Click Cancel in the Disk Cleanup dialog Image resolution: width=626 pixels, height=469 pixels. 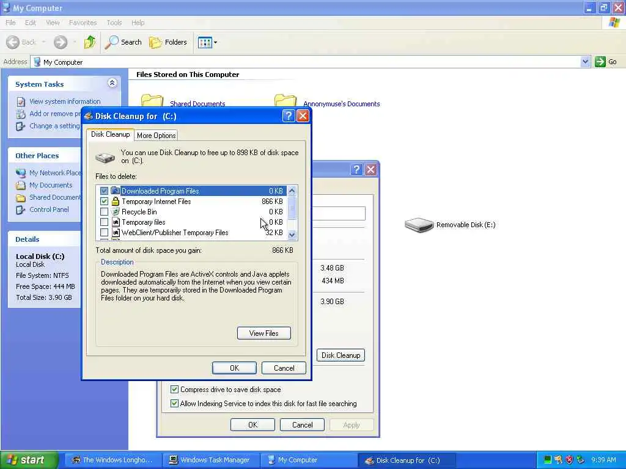(x=284, y=368)
